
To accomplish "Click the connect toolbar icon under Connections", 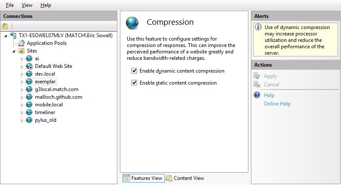I will click(5, 26).
